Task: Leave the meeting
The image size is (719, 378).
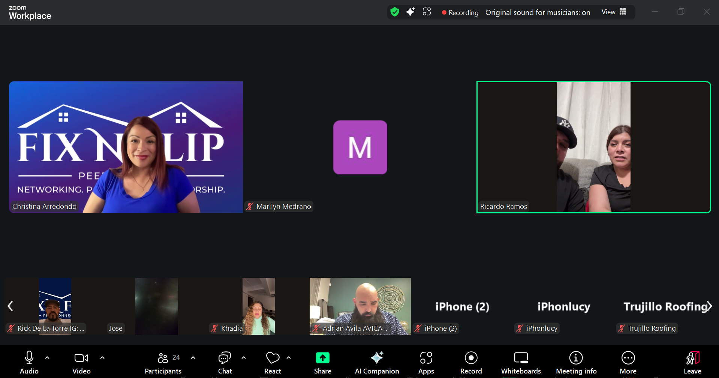Action: tap(692, 362)
